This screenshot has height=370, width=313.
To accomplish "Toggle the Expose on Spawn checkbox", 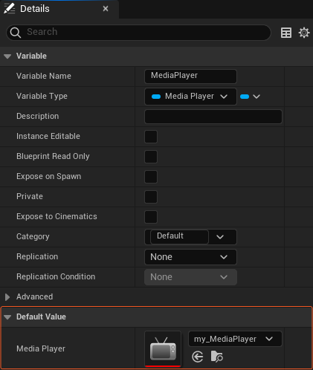I will point(151,177).
